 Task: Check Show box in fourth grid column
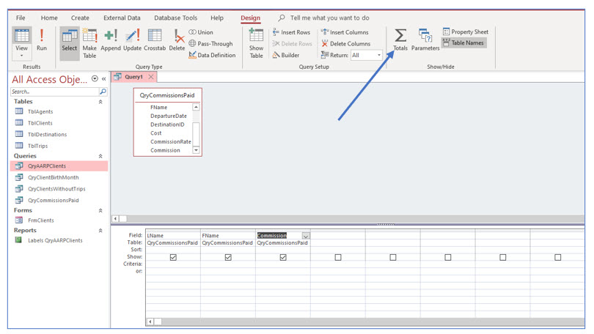[338, 257]
